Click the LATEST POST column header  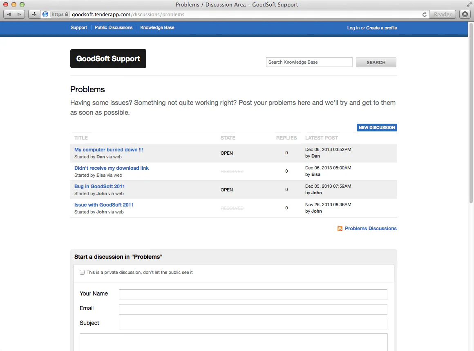point(321,138)
